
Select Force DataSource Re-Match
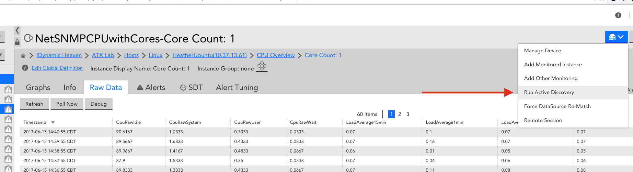click(573, 106)
